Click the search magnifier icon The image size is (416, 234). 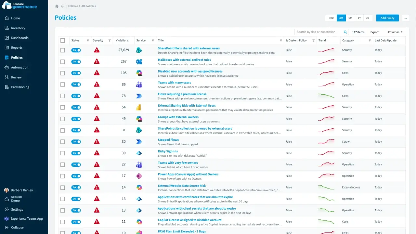345,32
